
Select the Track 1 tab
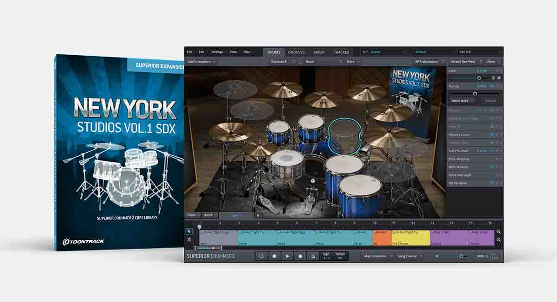(237, 216)
